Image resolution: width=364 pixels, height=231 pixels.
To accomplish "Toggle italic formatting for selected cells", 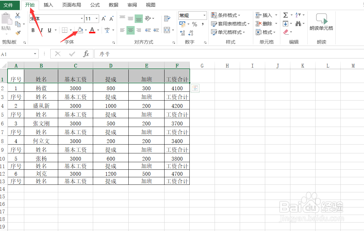I will [x=41, y=30].
